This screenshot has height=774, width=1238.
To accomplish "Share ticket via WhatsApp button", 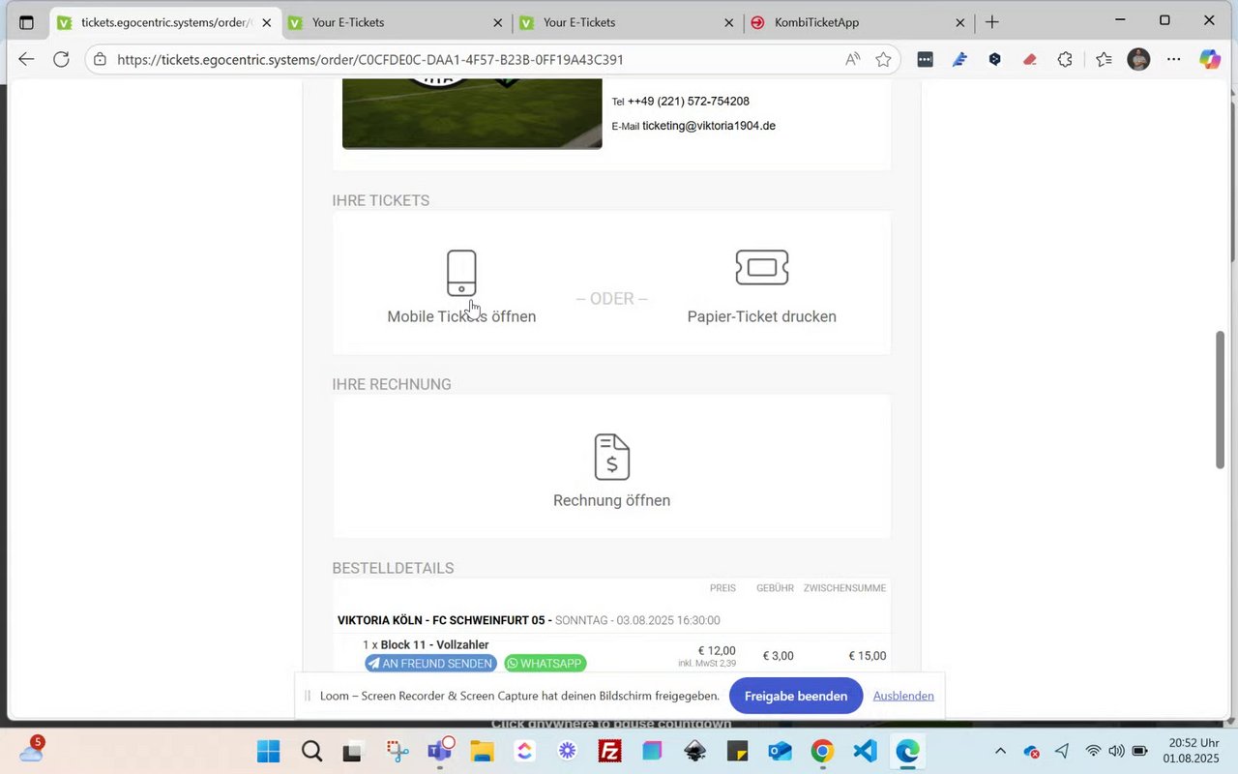I will pos(545,664).
